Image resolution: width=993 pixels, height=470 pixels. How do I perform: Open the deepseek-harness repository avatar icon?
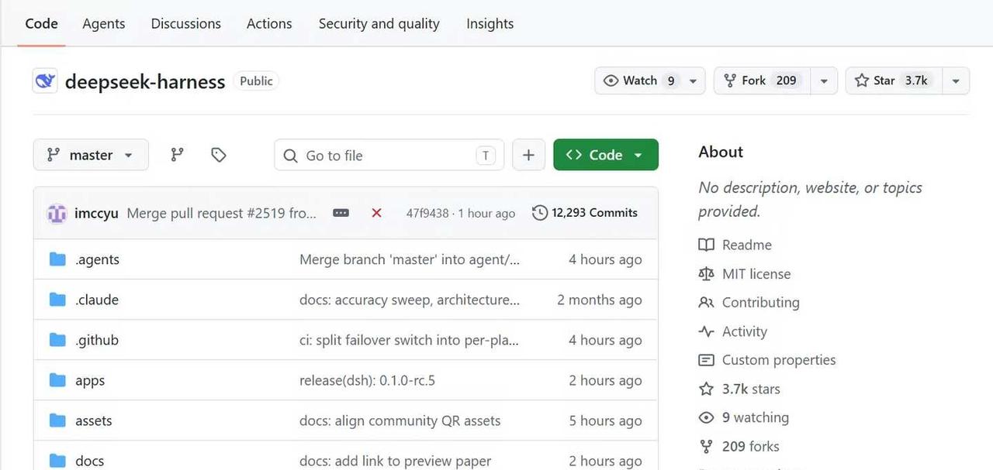(x=45, y=81)
